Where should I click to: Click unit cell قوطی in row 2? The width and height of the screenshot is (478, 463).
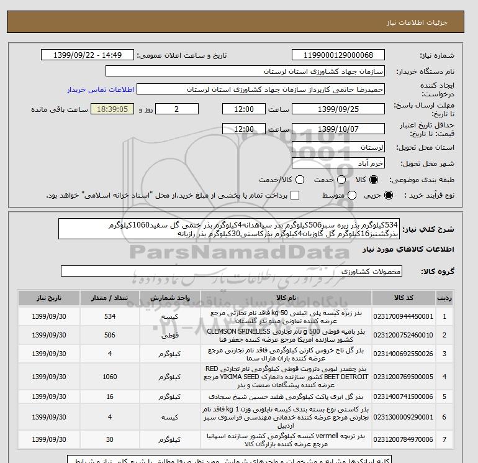coord(170,335)
